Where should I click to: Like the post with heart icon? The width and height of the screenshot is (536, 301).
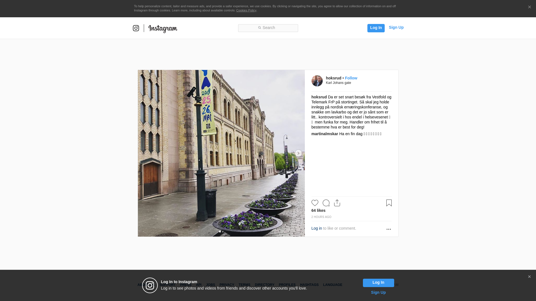[315, 203]
